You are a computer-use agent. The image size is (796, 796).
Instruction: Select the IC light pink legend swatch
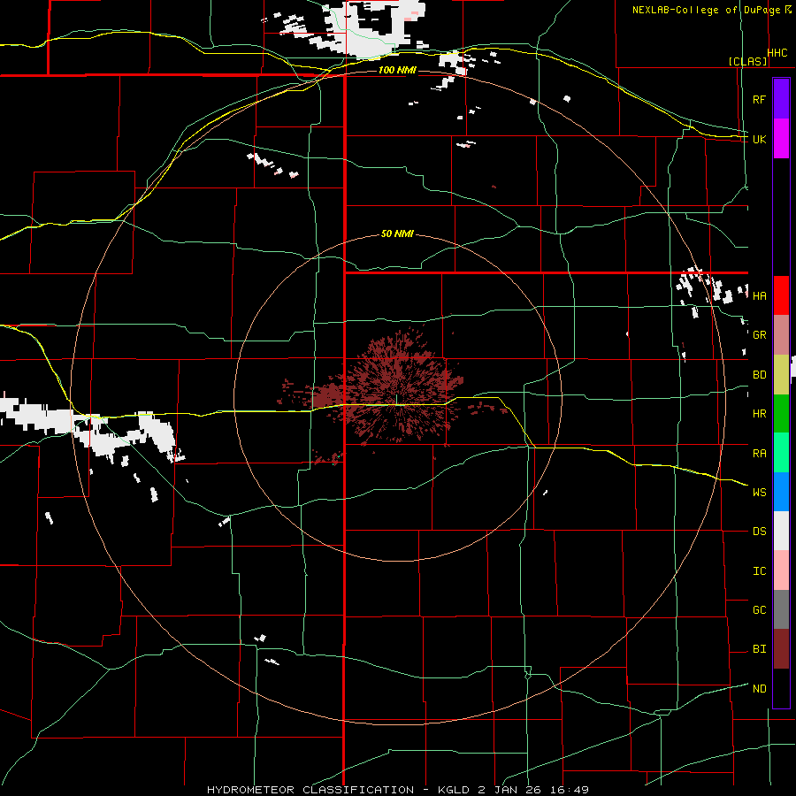click(x=781, y=570)
